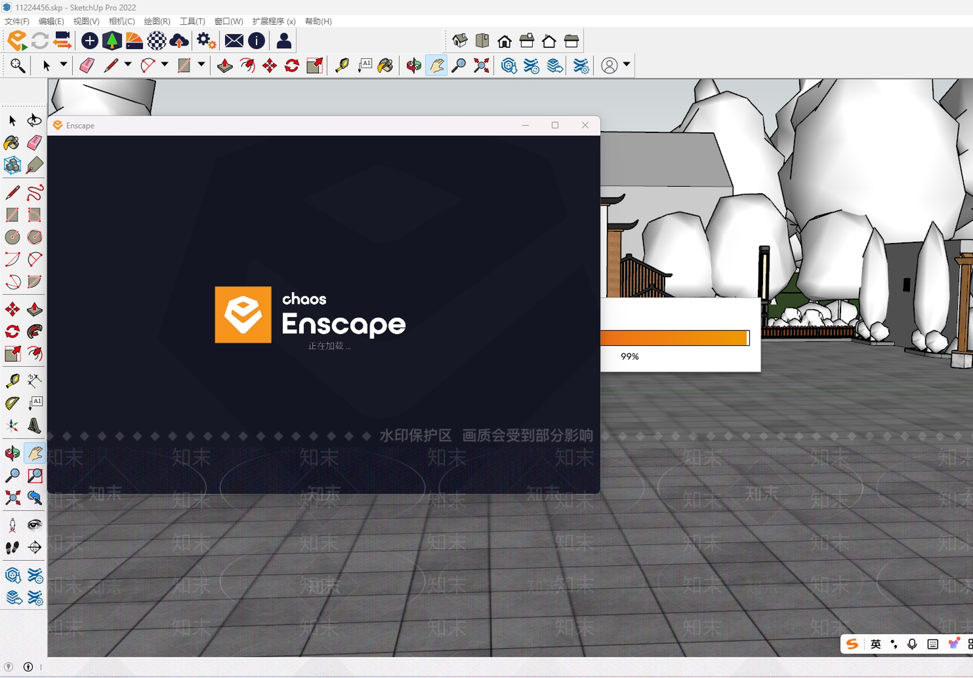The image size is (973, 678).
Task: Toggle Enscape Live Updates gray arrows icon
Action: point(40,41)
